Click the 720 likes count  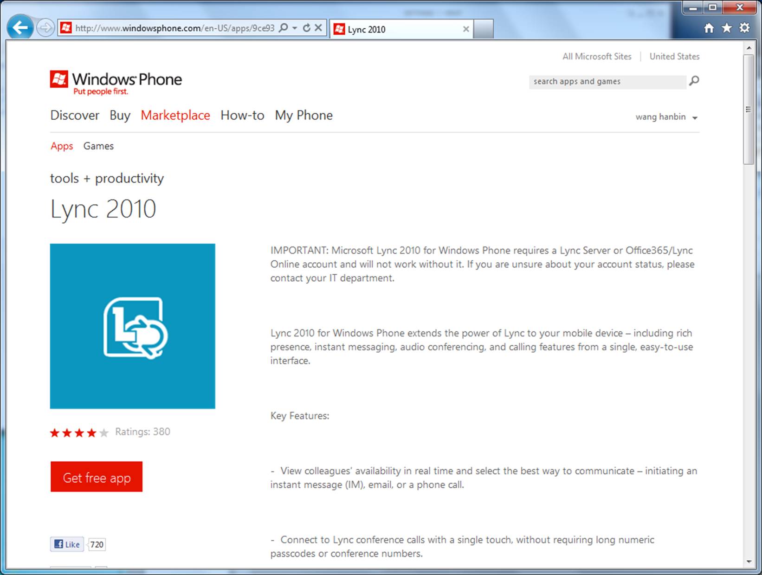point(97,544)
